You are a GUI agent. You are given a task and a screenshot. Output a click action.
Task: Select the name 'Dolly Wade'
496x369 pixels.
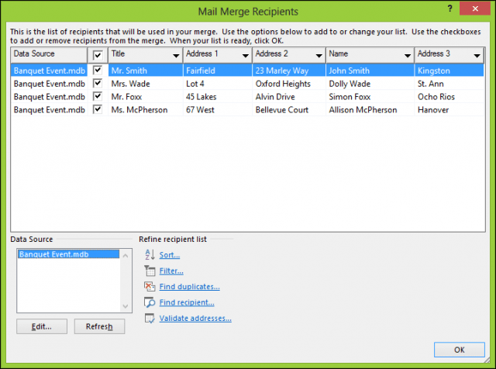[370, 84]
